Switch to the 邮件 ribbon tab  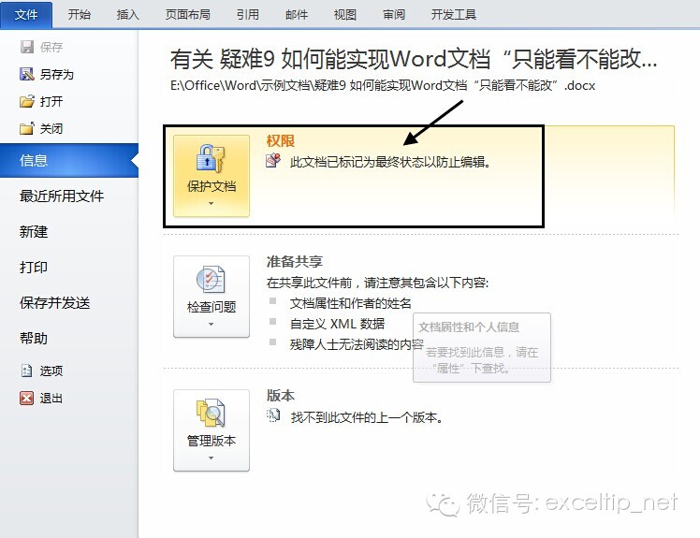tap(297, 15)
